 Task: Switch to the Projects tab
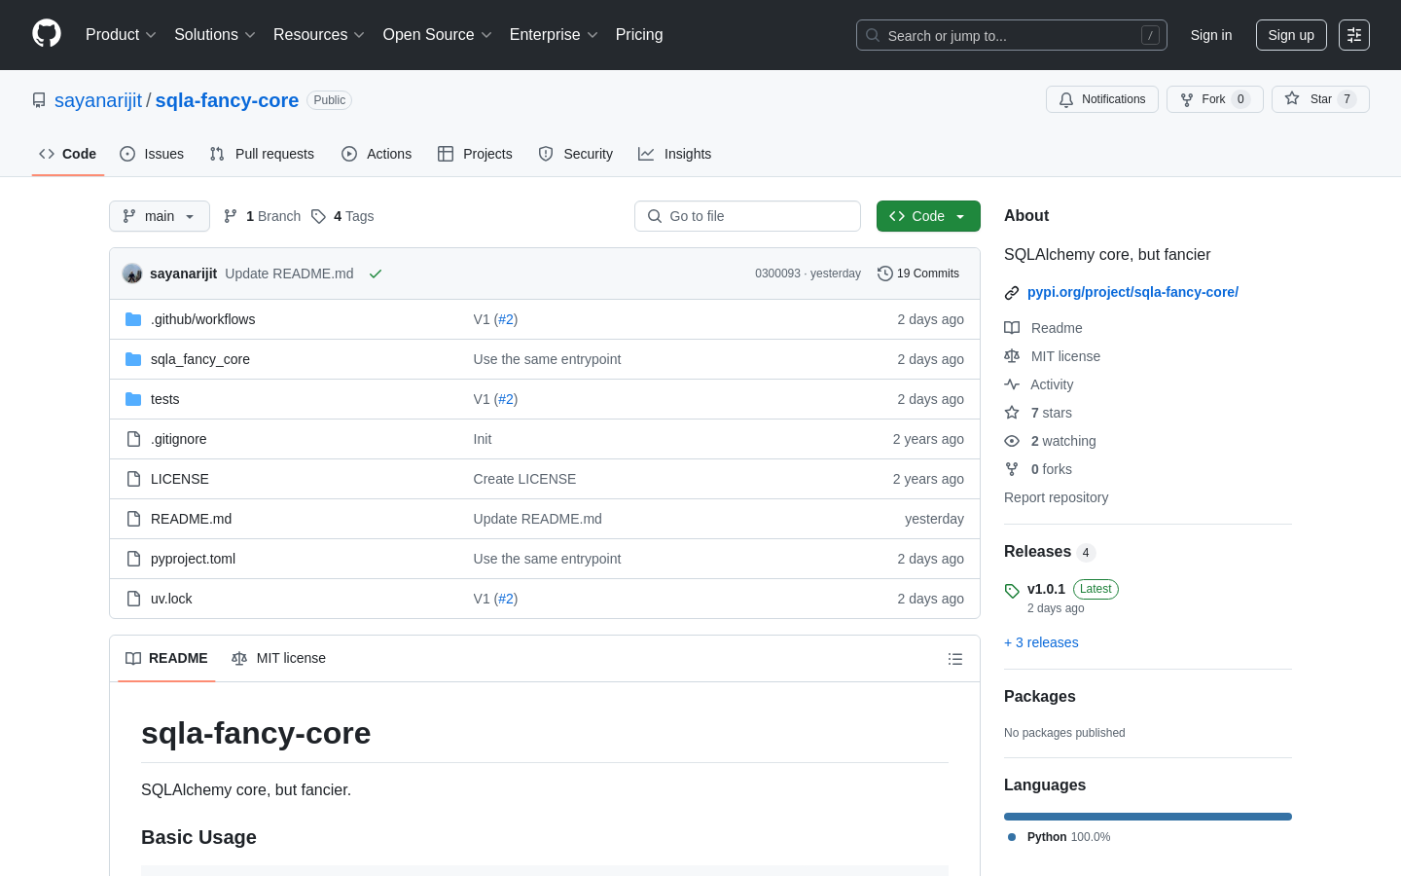[475, 154]
